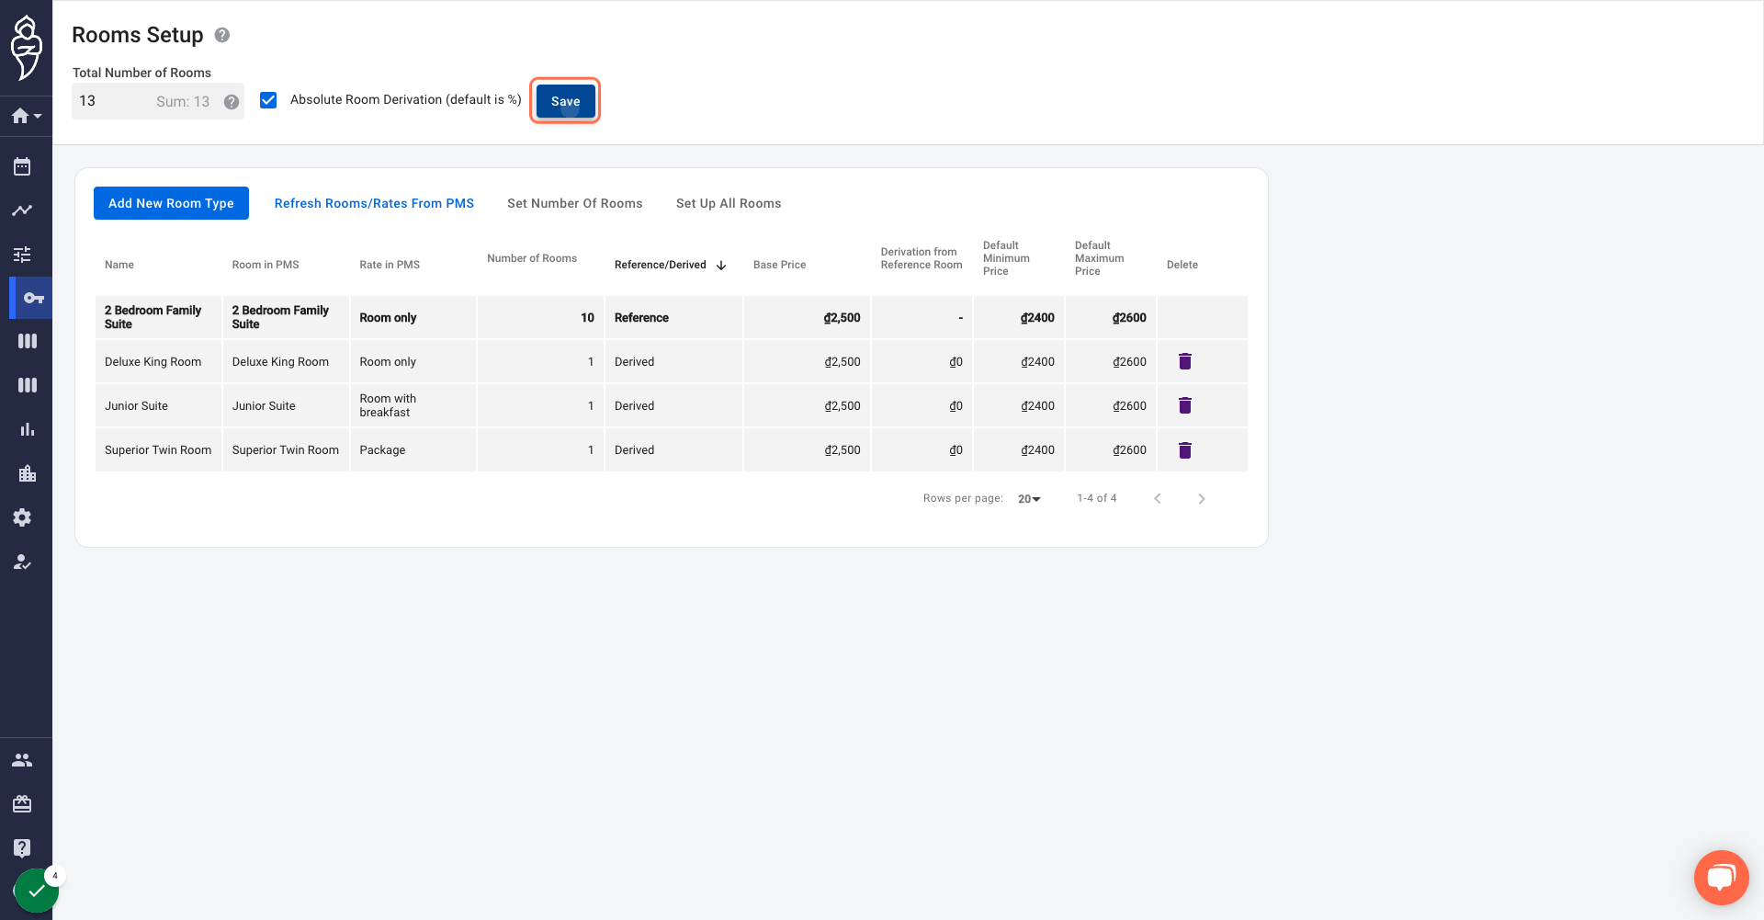1764x920 pixels.
Task: Open the calendar icon in sidebar
Action: point(22,166)
